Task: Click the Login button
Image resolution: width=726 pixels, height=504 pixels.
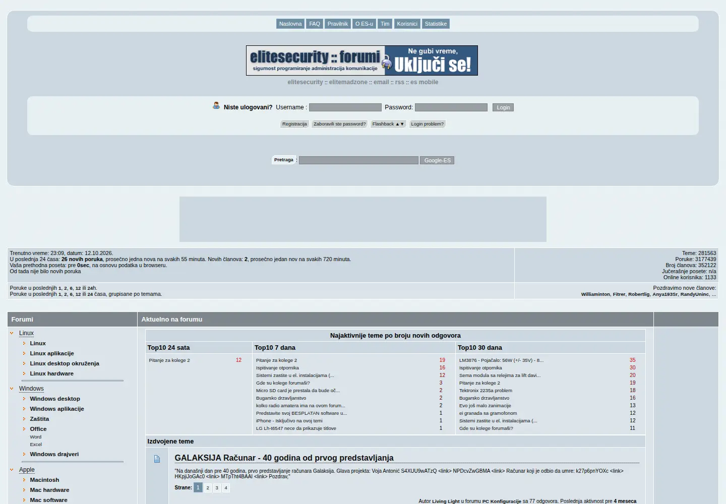Action: tap(503, 107)
